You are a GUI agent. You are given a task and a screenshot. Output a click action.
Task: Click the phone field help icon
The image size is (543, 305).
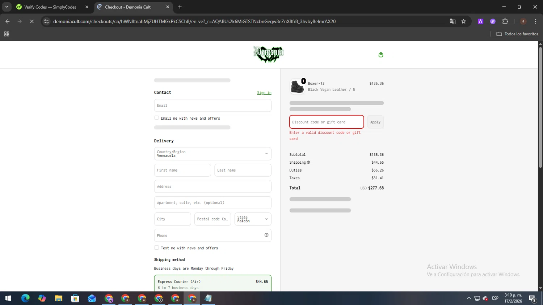266,235
